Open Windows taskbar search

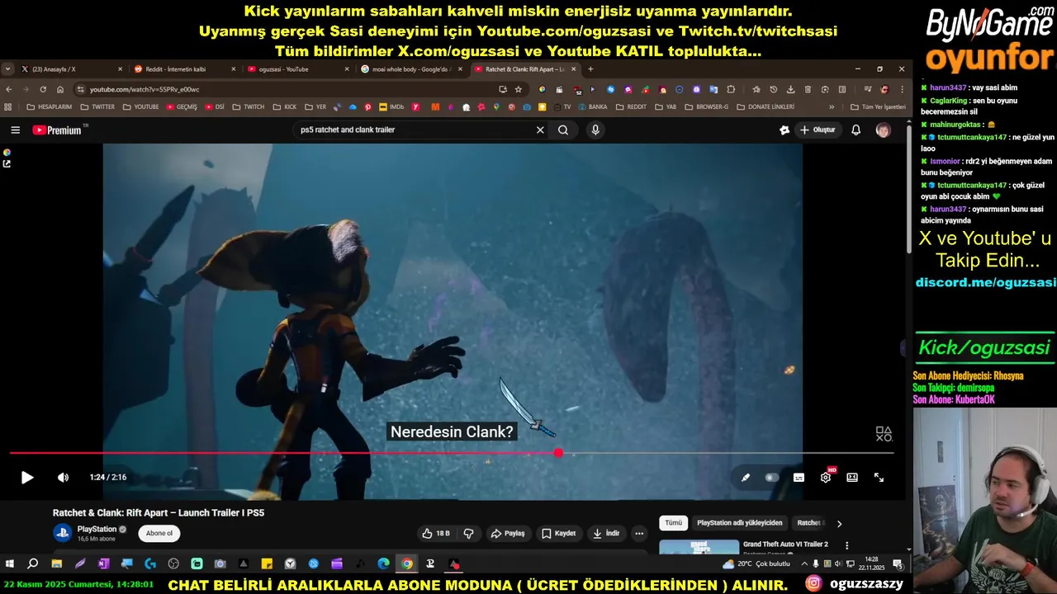point(33,564)
